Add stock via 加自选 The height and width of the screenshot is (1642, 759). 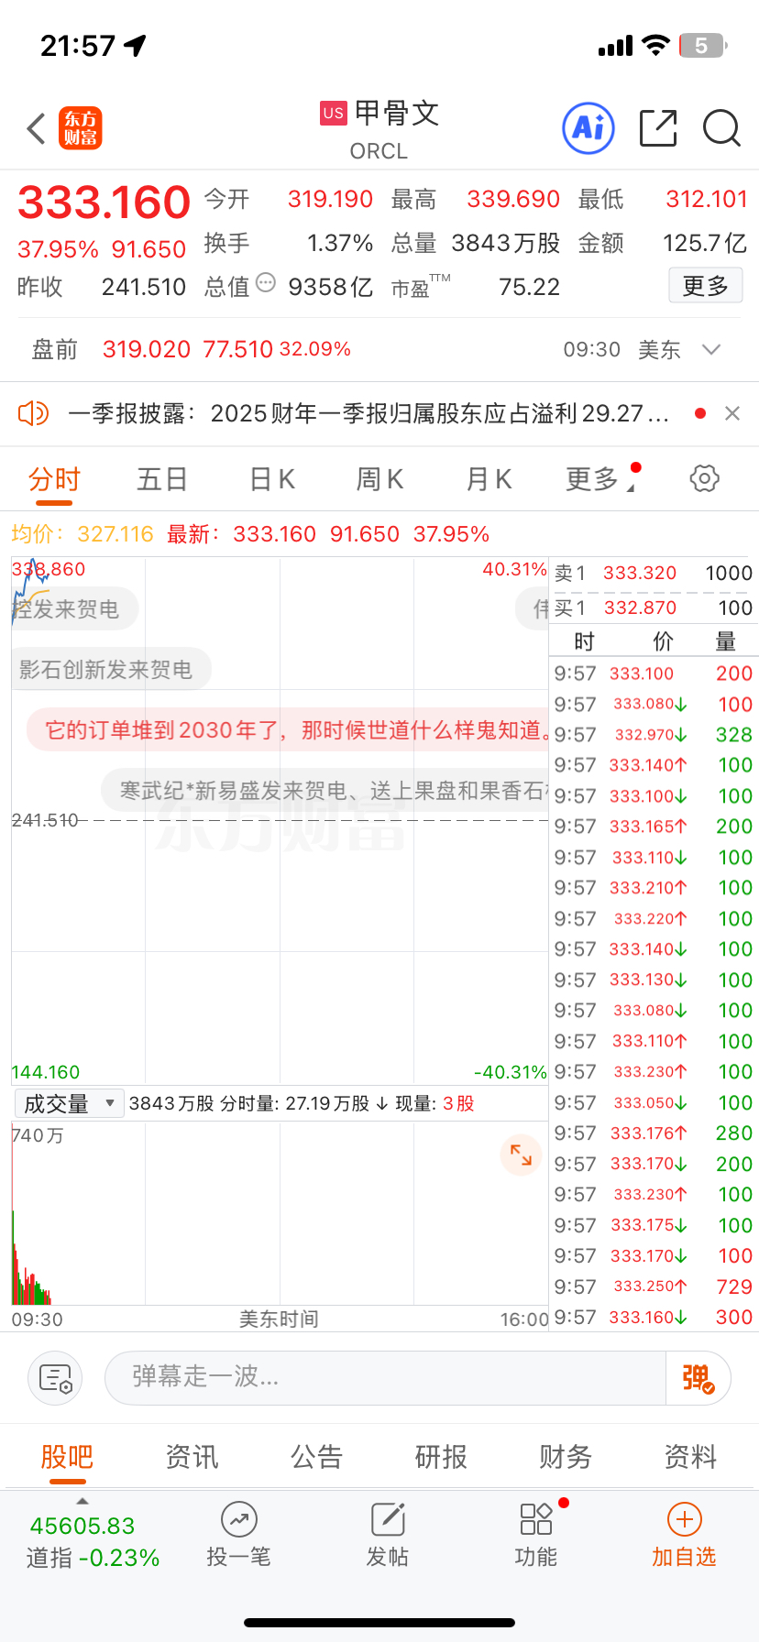pos(684,1535)
